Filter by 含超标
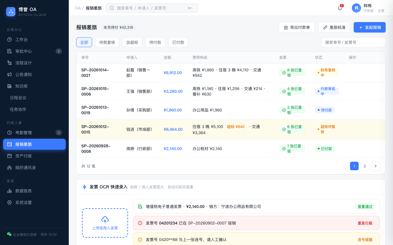This screenshot has height=245, width=393. click(x=132, y=42)
